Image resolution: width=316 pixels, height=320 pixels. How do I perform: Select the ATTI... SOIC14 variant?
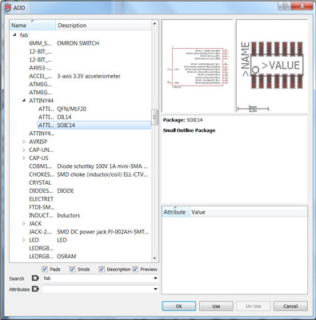(x=94, y=125)
